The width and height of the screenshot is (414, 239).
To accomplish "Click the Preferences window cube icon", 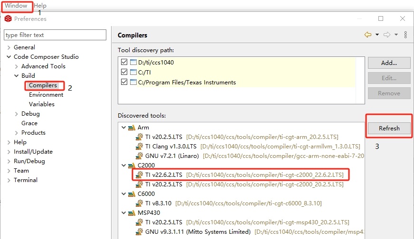I will point(8,18).
